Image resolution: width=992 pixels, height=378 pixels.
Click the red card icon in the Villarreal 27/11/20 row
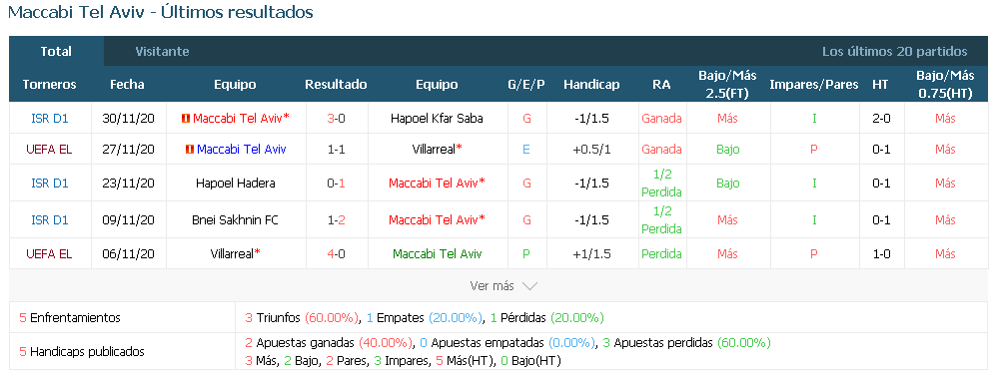[x=189, y=150]
